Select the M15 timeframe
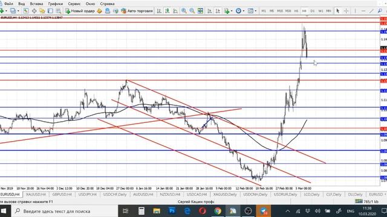 279,11
